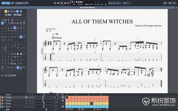Select voice 3 in the palette
This screenshot has height=111, width=178.
click(x=11, y=11)
